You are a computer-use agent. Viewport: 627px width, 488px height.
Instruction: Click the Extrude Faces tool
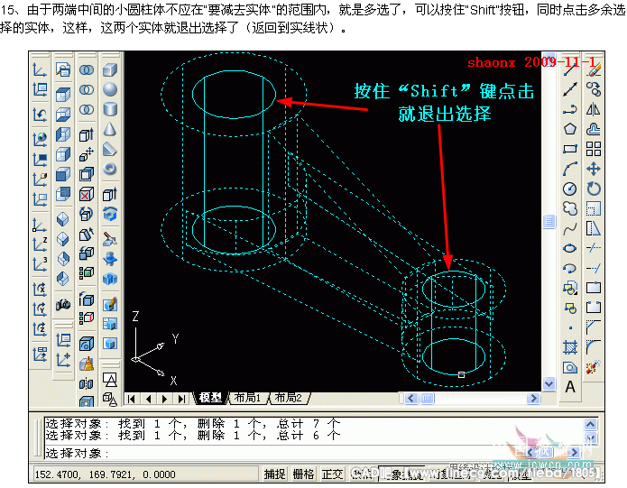coord(87,135)
